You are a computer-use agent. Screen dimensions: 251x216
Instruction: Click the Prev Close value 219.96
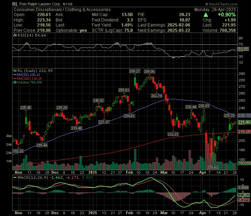44,30
